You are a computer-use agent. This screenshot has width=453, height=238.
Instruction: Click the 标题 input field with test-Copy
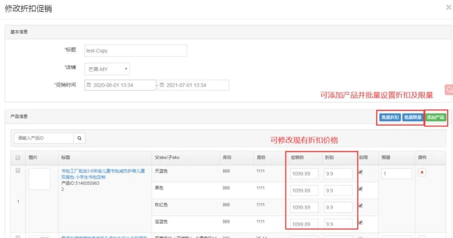[136, 51]
